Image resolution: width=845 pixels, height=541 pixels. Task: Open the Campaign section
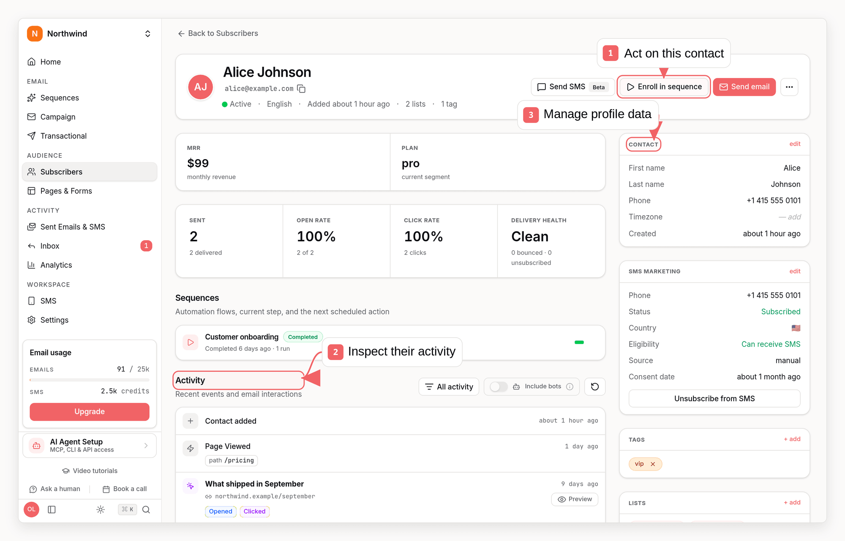(x=90, y=117)
